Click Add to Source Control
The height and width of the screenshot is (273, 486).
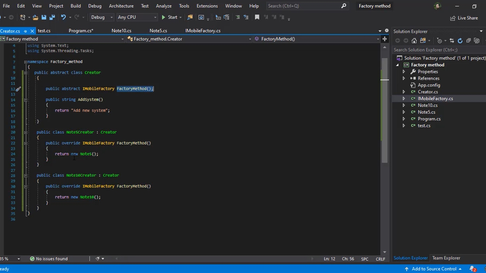pyautogui.click(x=434, y=269)
